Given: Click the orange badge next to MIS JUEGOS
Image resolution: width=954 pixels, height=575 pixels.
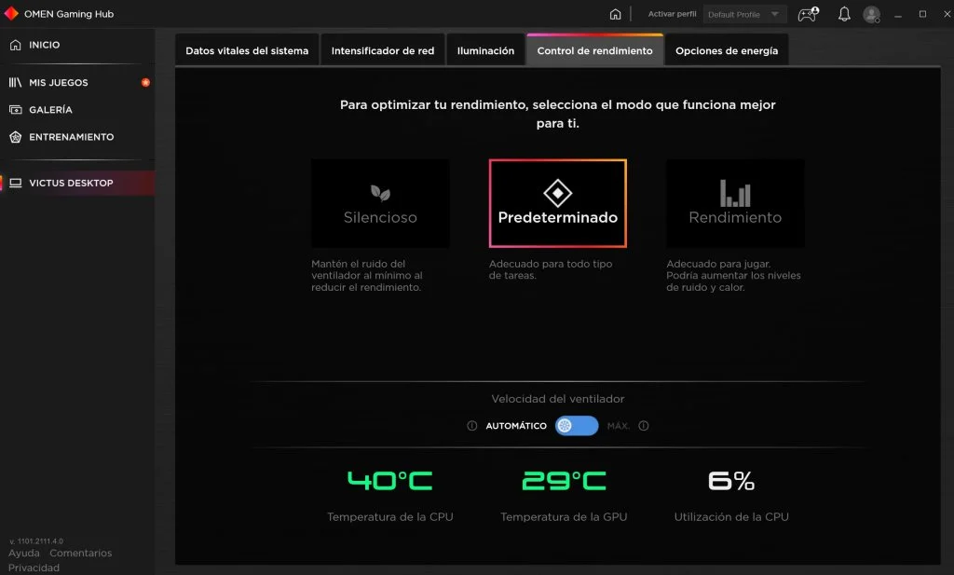Looking at the screenshot, I should pos(145,82).
